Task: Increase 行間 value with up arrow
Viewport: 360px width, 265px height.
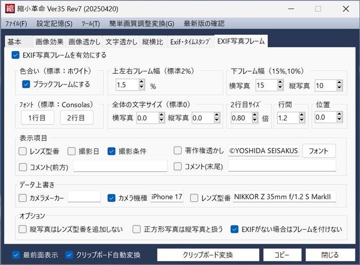Action: (302, 115)
